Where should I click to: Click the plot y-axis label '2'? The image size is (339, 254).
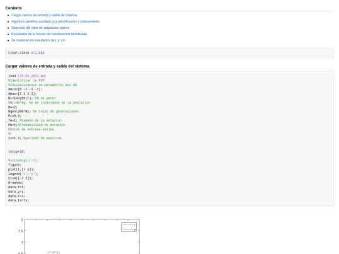(x=22, y=220)
